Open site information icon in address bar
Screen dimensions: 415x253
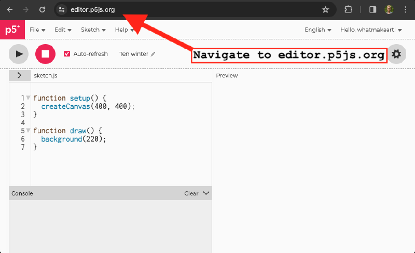pos(62,10)
